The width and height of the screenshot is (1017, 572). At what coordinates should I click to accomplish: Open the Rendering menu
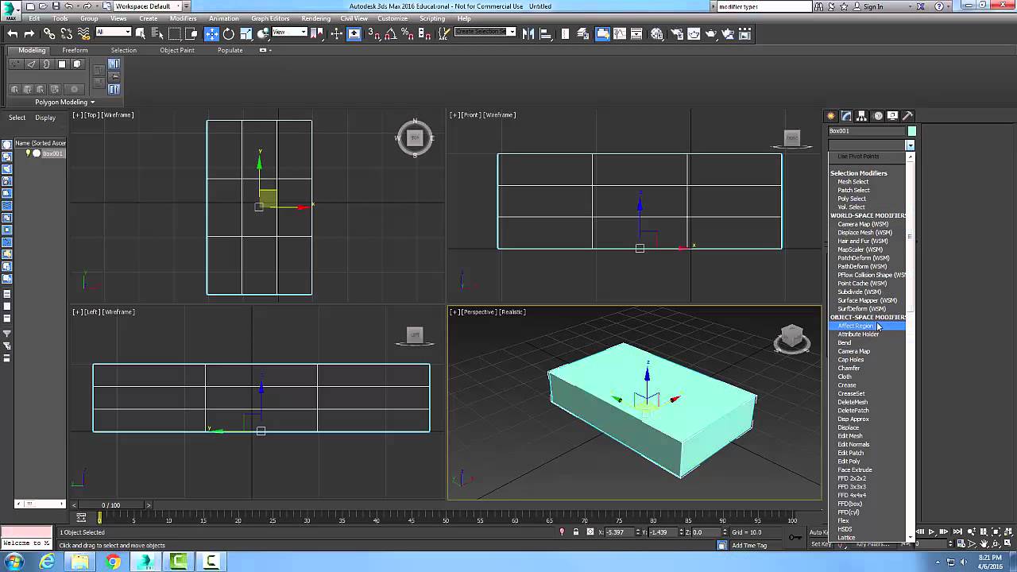316,18
